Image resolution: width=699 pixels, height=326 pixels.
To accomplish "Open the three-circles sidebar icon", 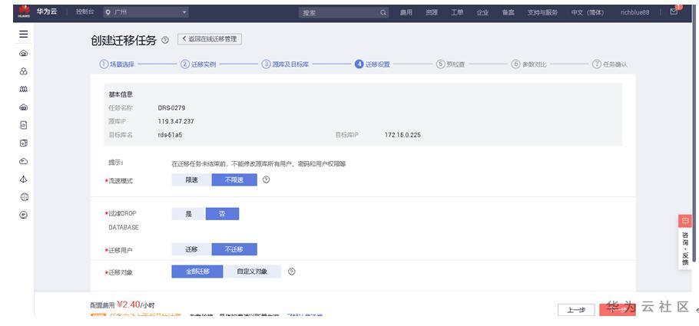I will [24, 71].
